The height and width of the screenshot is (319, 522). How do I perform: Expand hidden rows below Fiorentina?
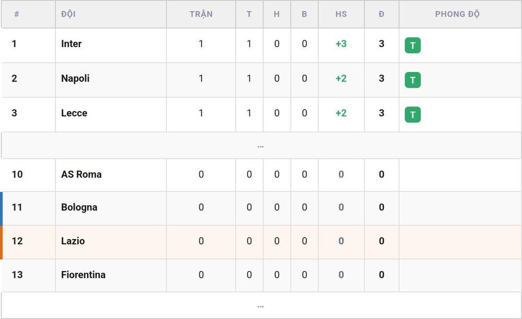tap(260, 305)
